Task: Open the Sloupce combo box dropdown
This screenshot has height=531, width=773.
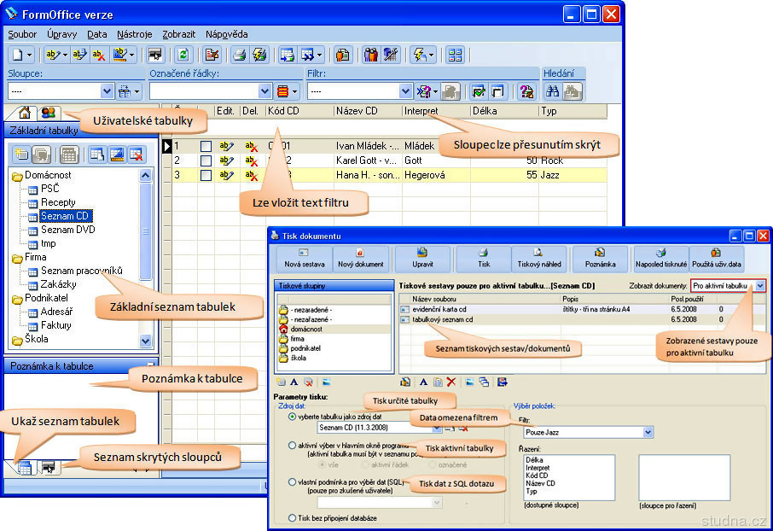Action: (x=107, y=91)
